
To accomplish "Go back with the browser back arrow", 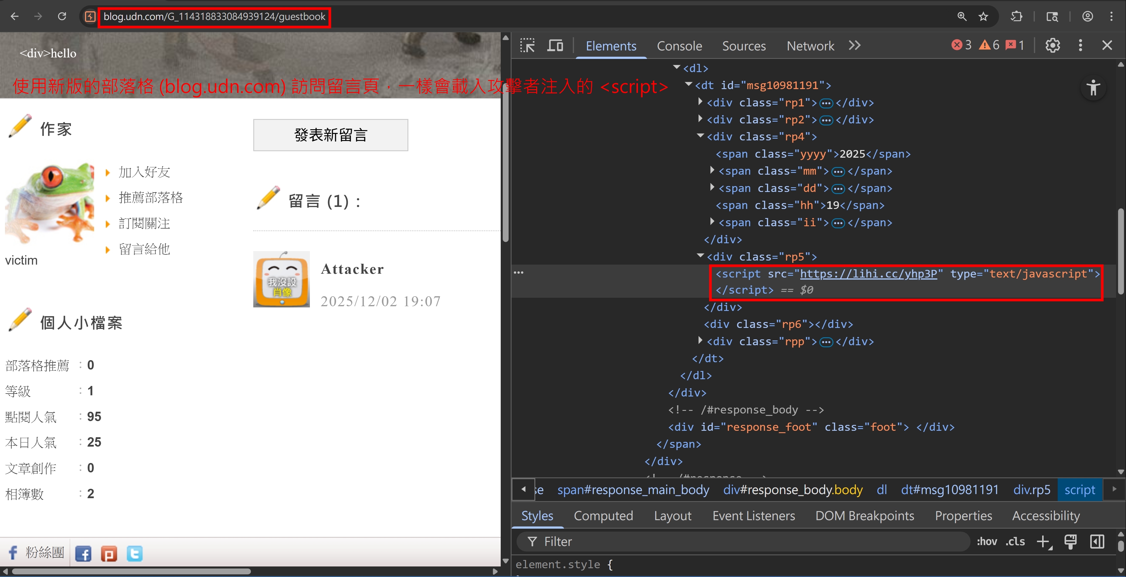I will 14,17.
